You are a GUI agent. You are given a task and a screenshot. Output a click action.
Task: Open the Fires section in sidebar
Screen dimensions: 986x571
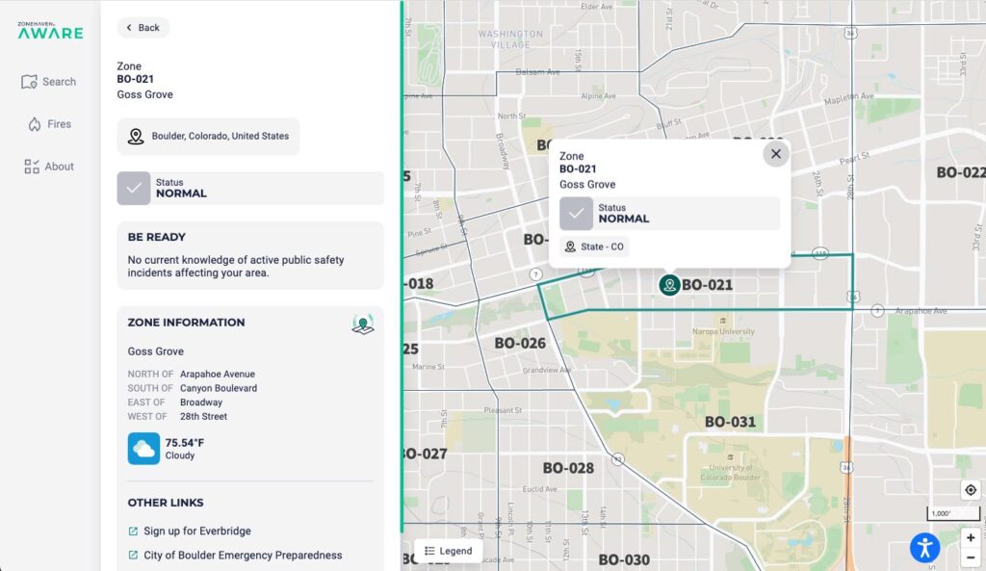click(49, 124)
